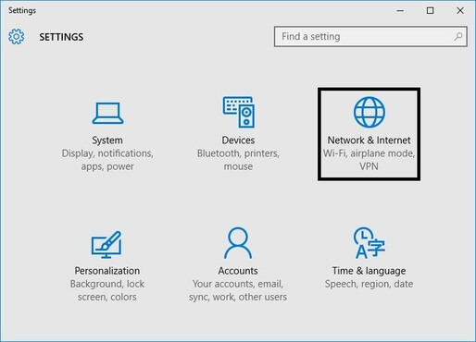Click the search magnifier icon
The image size is (476, 342).
[x=458, y=37]
